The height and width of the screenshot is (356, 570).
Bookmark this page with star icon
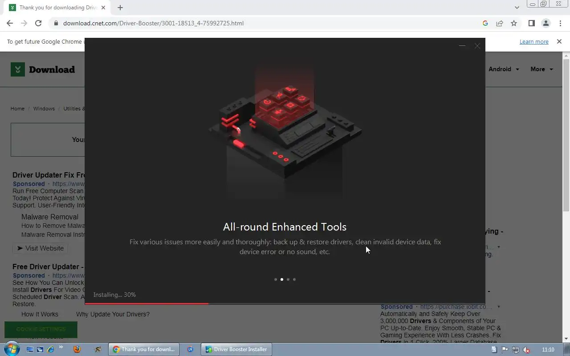[514, 23]
